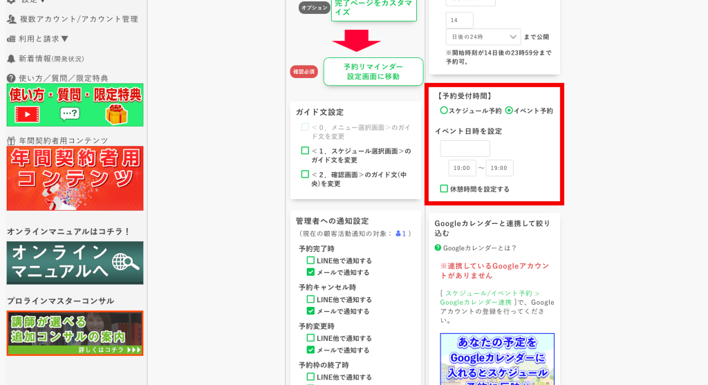Enable LINE他で通知する under 予約完了時
This screenshot has width=708, height=385.
pyautogui.click(x=310, y=261)
